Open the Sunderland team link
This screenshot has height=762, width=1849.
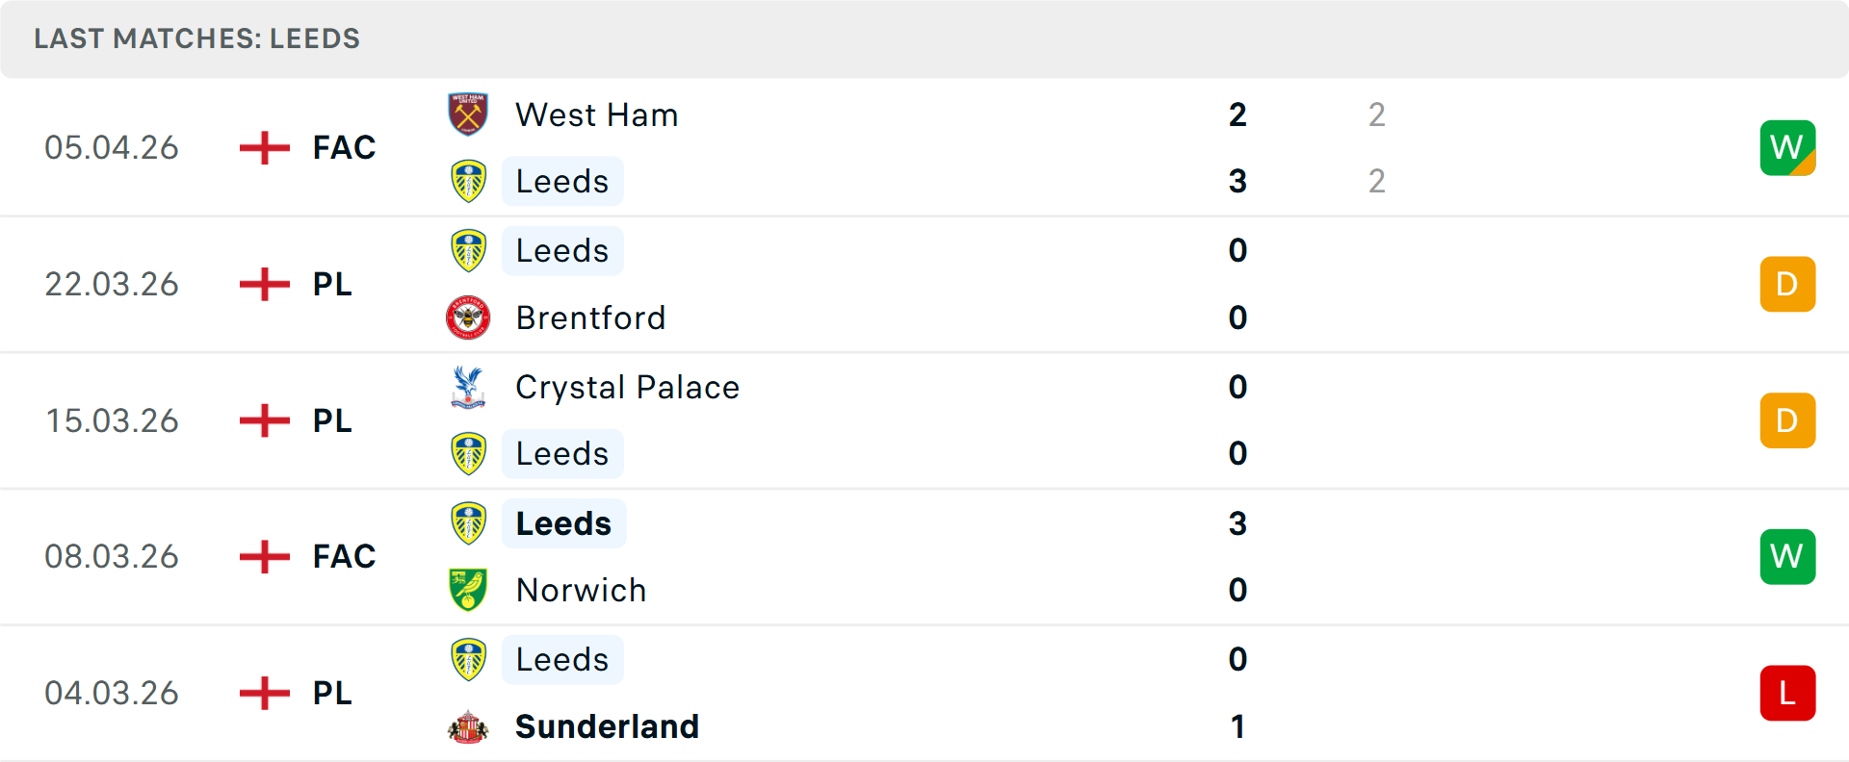[x=607, y=726]
